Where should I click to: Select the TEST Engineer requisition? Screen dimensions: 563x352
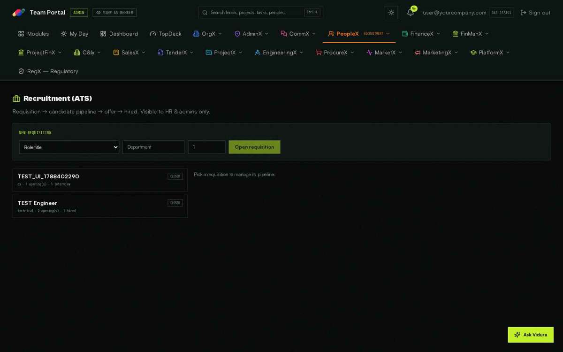coord(100,207)
